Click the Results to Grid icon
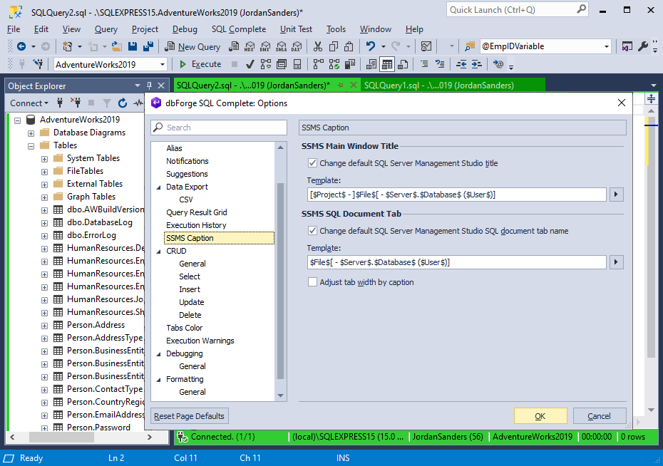The height and width of the screenshot is (466, 663). tap(387, 64)
